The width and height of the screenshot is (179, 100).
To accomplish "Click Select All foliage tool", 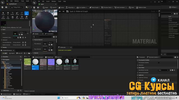I will pos(8,13).
